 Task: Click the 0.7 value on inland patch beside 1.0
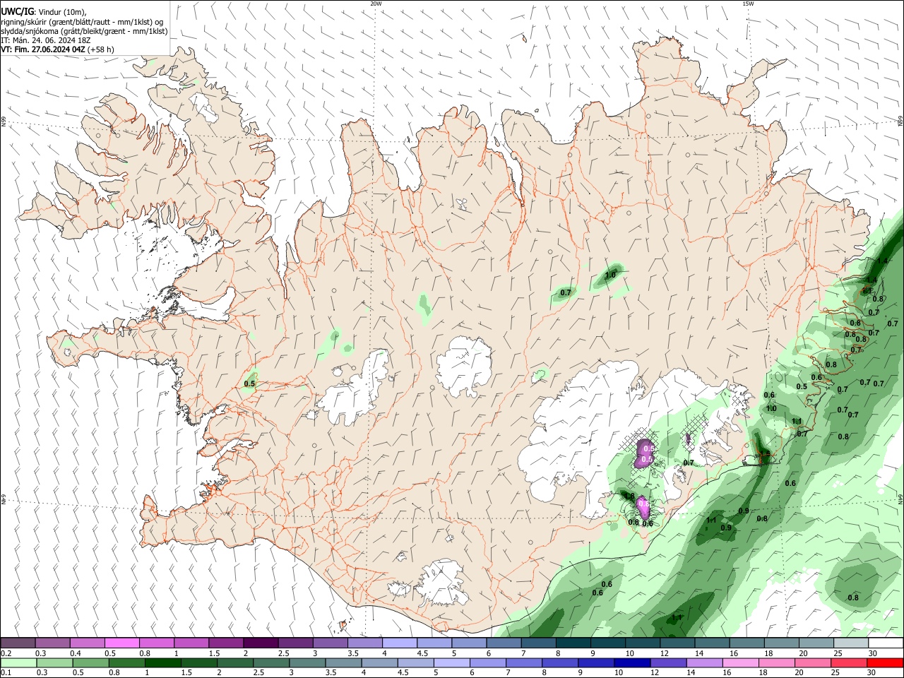(x=566, y=292)
